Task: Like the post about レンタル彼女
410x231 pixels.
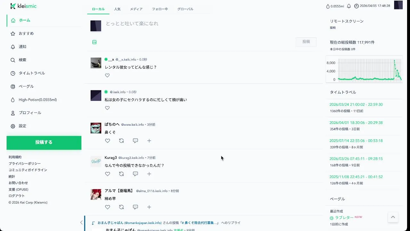Action: click(107, 75)
